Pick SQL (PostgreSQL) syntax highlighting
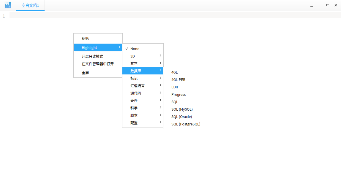341x191 pixels. point(190,124)
